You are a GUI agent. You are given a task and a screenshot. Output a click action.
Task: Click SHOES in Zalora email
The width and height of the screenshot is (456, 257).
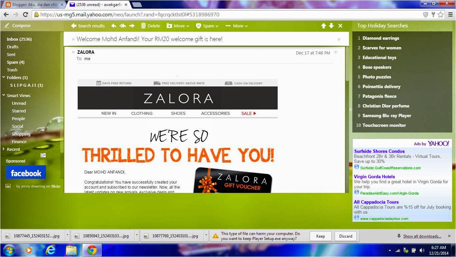tap(178, 113)
